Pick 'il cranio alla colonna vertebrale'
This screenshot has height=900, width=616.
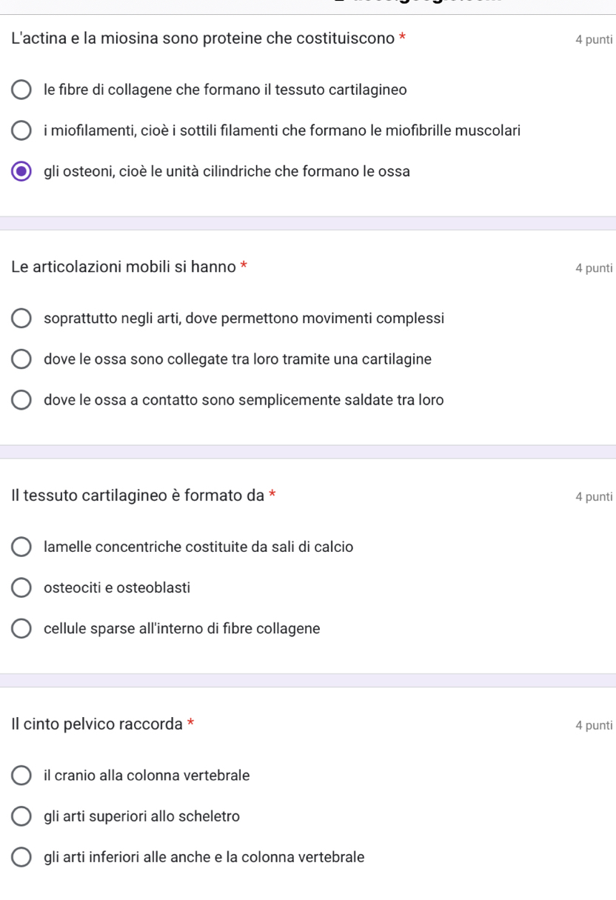(x=22, y=776)
